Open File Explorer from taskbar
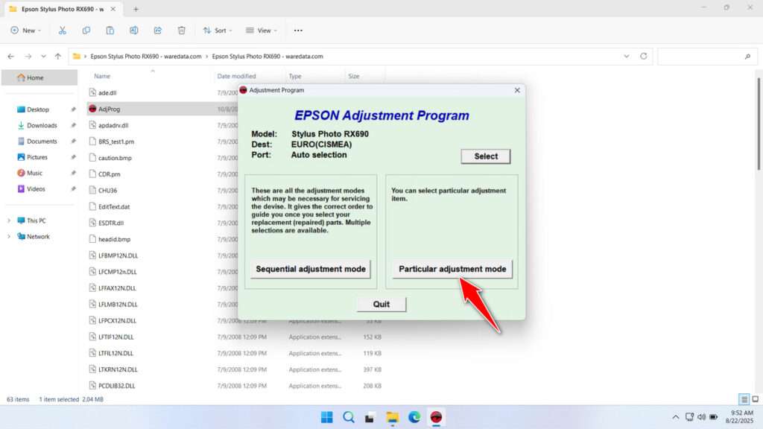Image resolution: width=763 pixels, height=429 pixels. point(392,417)
